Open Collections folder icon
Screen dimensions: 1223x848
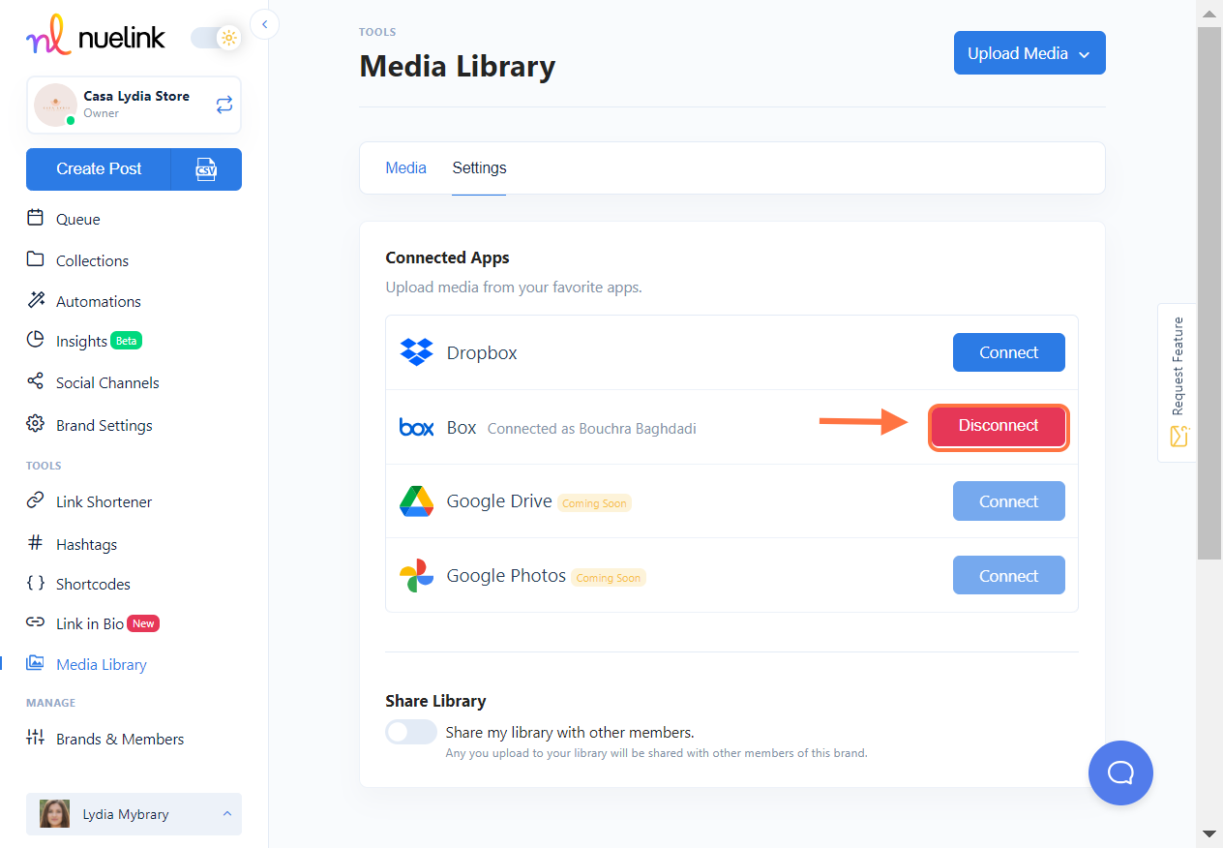[36, 259]
